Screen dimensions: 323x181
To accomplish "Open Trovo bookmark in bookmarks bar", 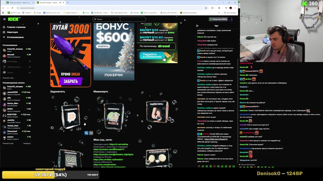I will (x=86, y=13).
